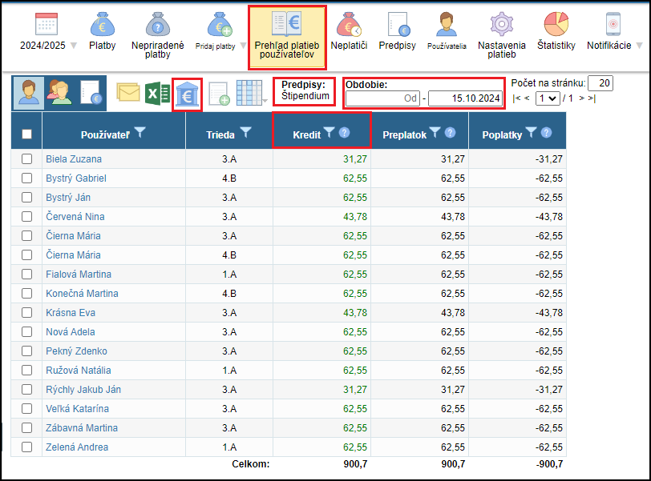Image resolution: width=651 pixels, height=481 pixels.
Task: Check the box for Biela Zuzana
Action: (x=26, y=158)
